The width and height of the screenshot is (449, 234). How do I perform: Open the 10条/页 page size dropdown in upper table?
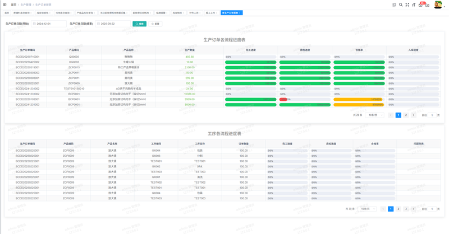pos(375,115)
